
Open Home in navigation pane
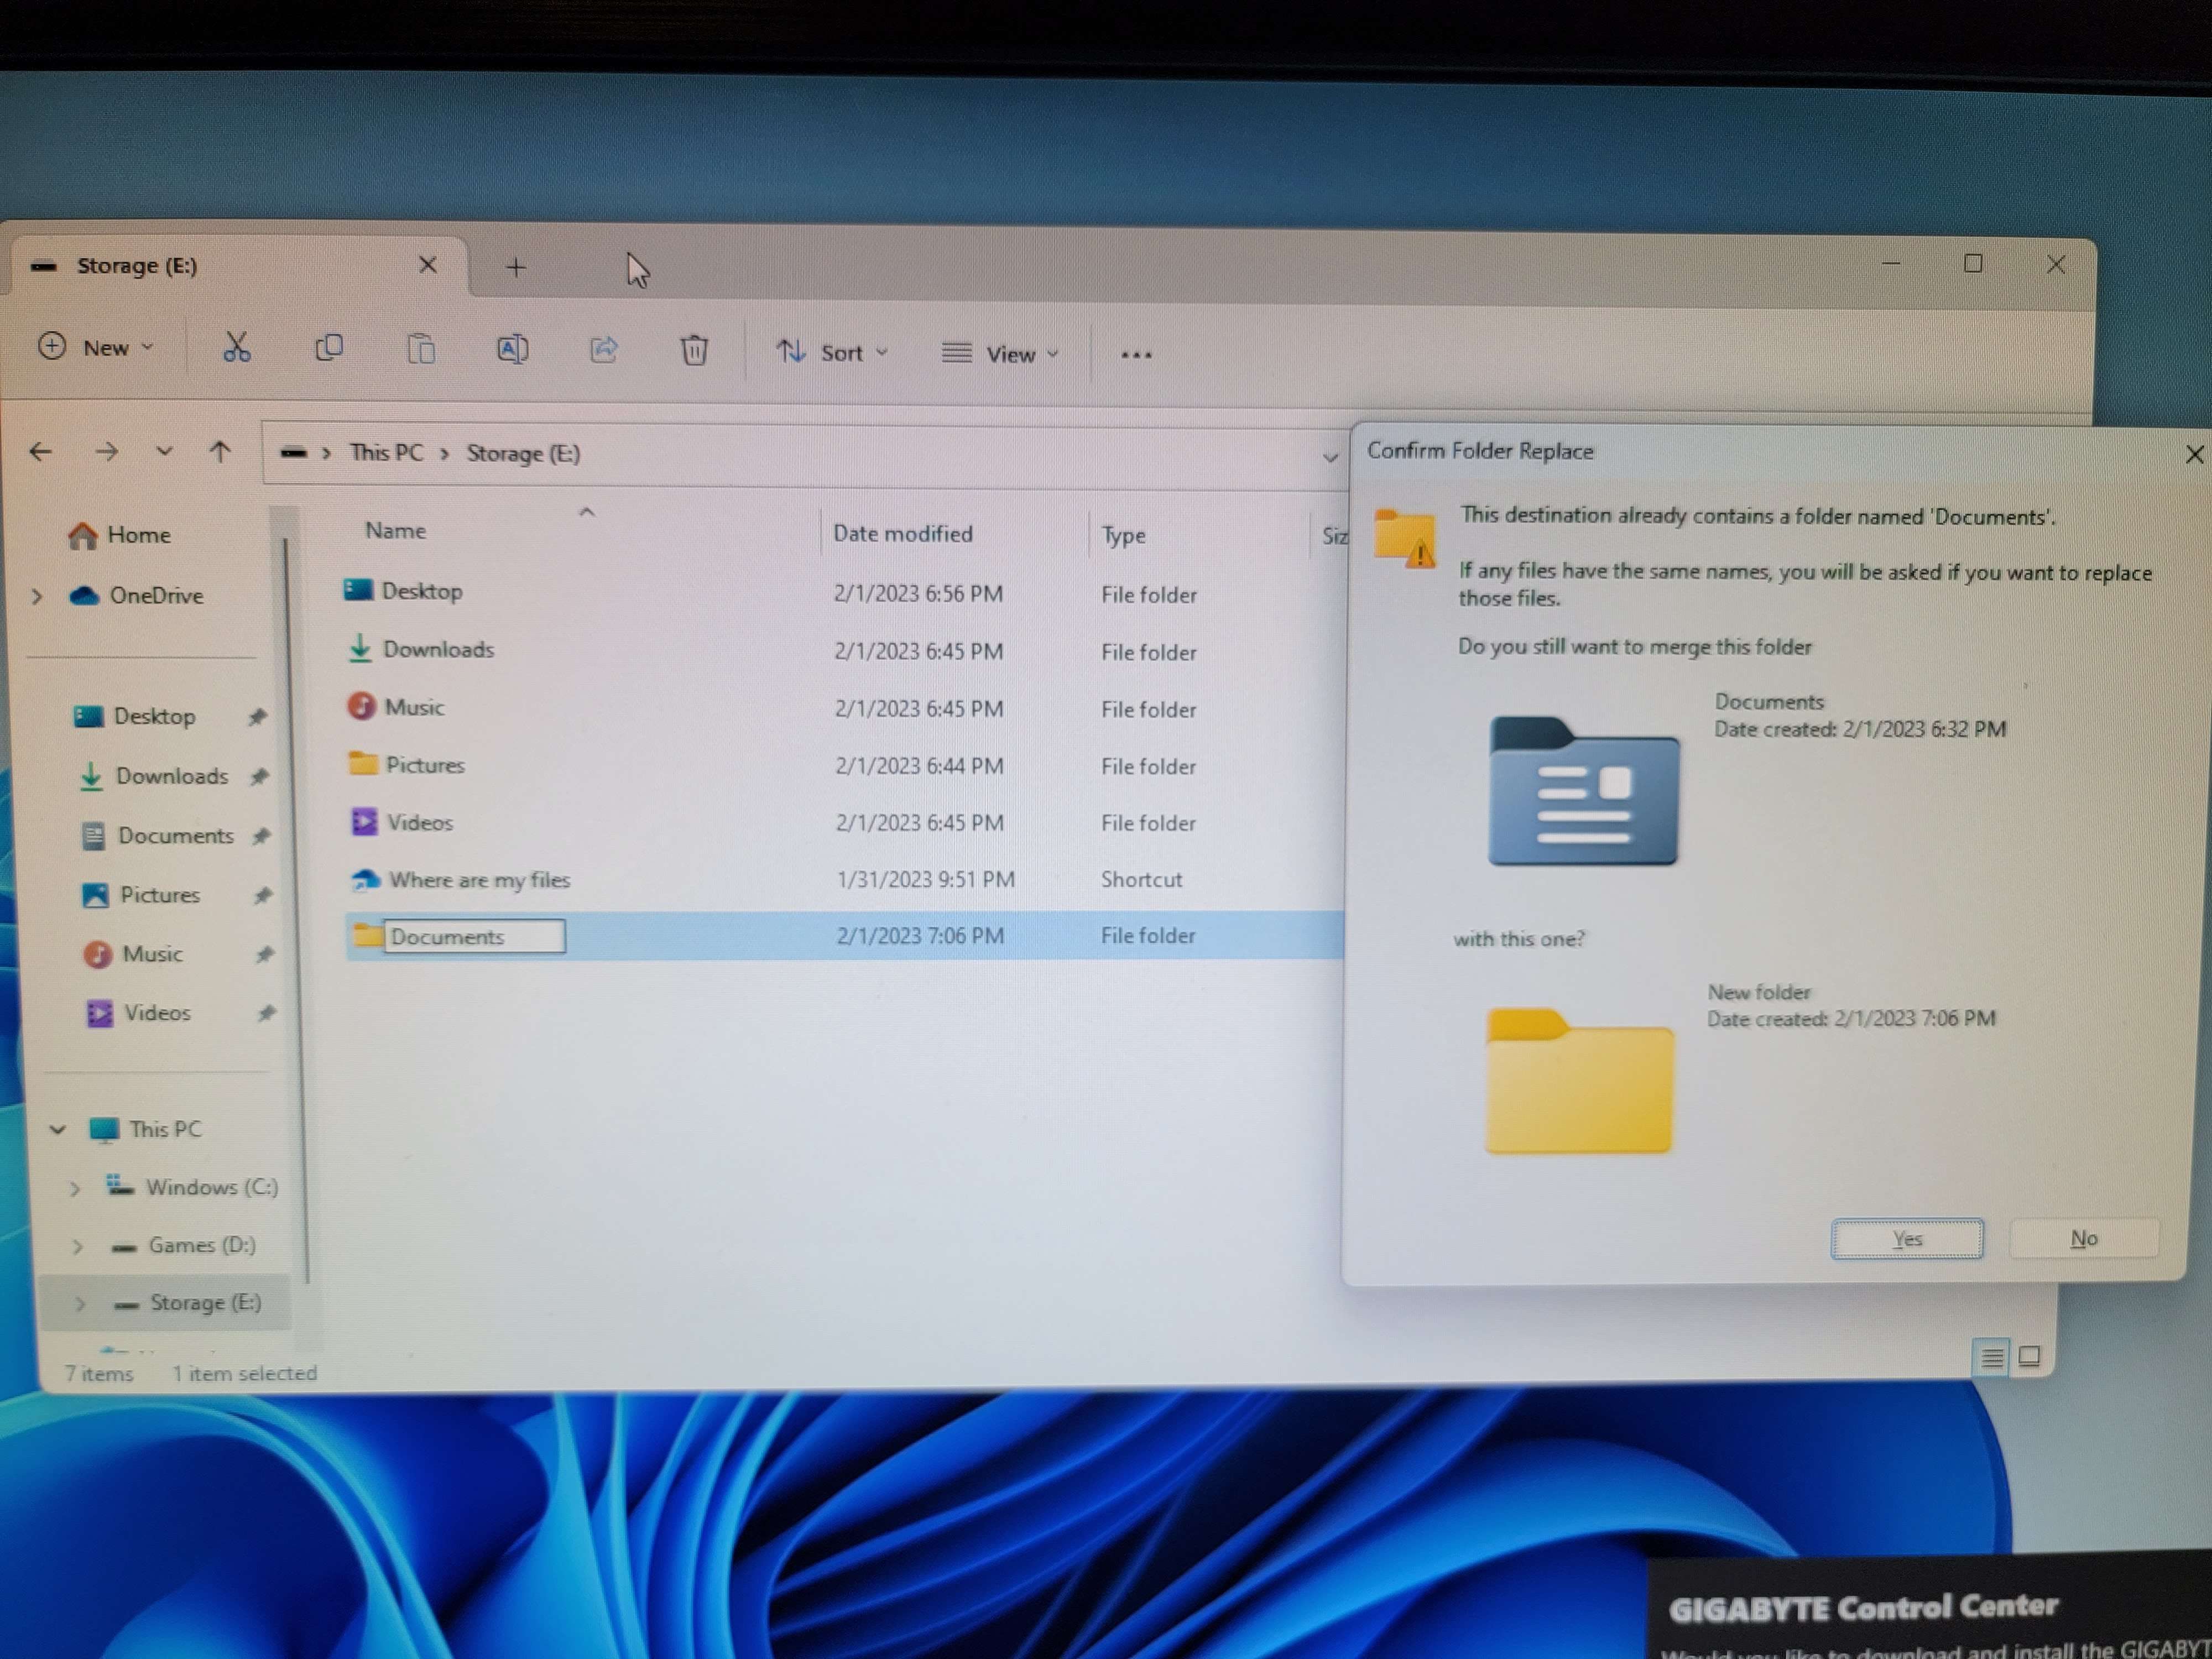(x=120, y=535)
